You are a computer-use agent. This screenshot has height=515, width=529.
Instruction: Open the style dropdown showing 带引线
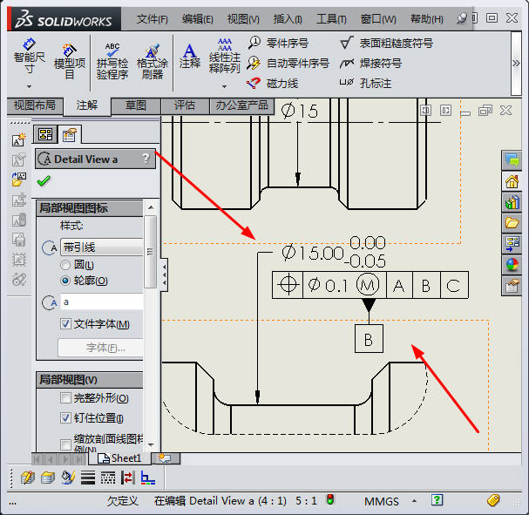101,247
